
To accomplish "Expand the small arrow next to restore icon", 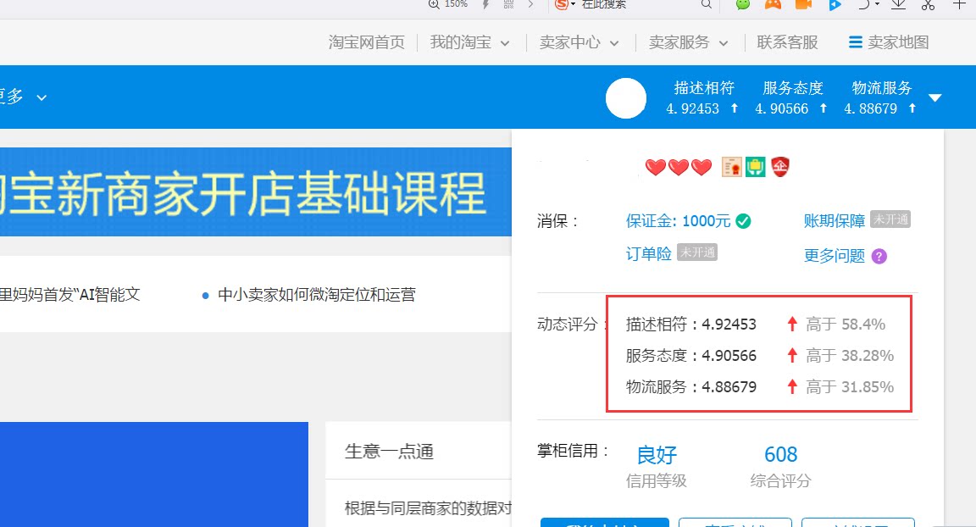I will point(877,4).
